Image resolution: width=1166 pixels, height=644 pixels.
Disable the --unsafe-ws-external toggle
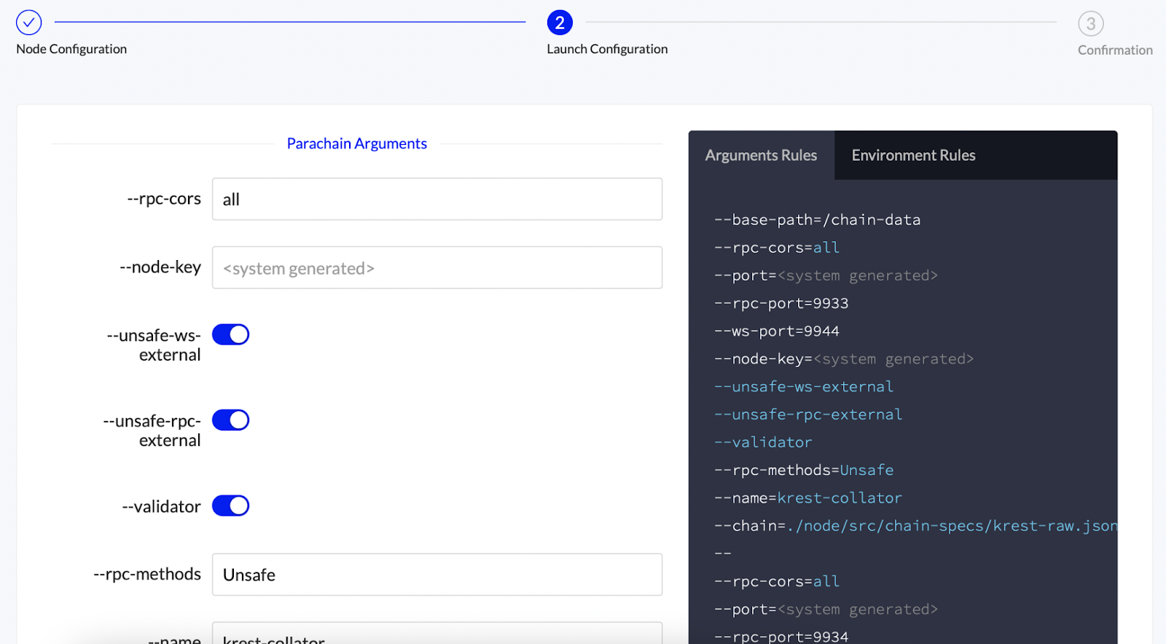pos(230,334)
